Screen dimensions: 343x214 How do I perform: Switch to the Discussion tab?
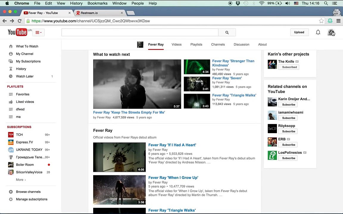[x=241, y=45]
